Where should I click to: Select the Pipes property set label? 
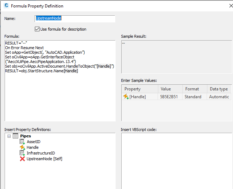(x=26, y=136)
